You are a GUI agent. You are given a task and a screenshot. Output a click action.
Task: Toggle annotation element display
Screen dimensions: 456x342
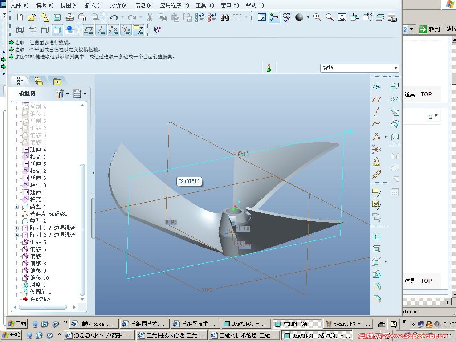coord(138,30)
